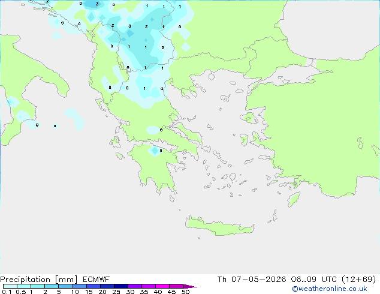The width and height of the screenshot is (380, 294).
Task: Click the legend label '25'
Action: click(x=116, y=292)
